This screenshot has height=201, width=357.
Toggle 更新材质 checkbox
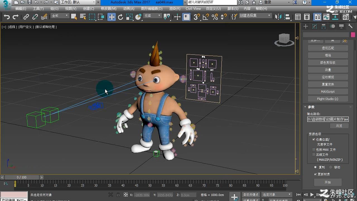point(315,174)
